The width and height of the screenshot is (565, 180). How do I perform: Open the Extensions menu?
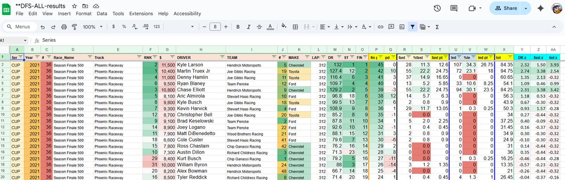click(x=141, y=14)
